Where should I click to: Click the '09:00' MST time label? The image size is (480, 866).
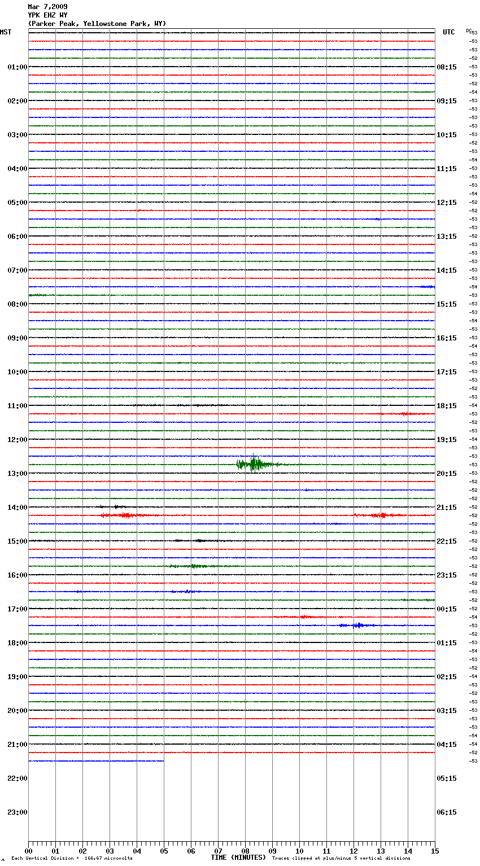tap(18, 338)
